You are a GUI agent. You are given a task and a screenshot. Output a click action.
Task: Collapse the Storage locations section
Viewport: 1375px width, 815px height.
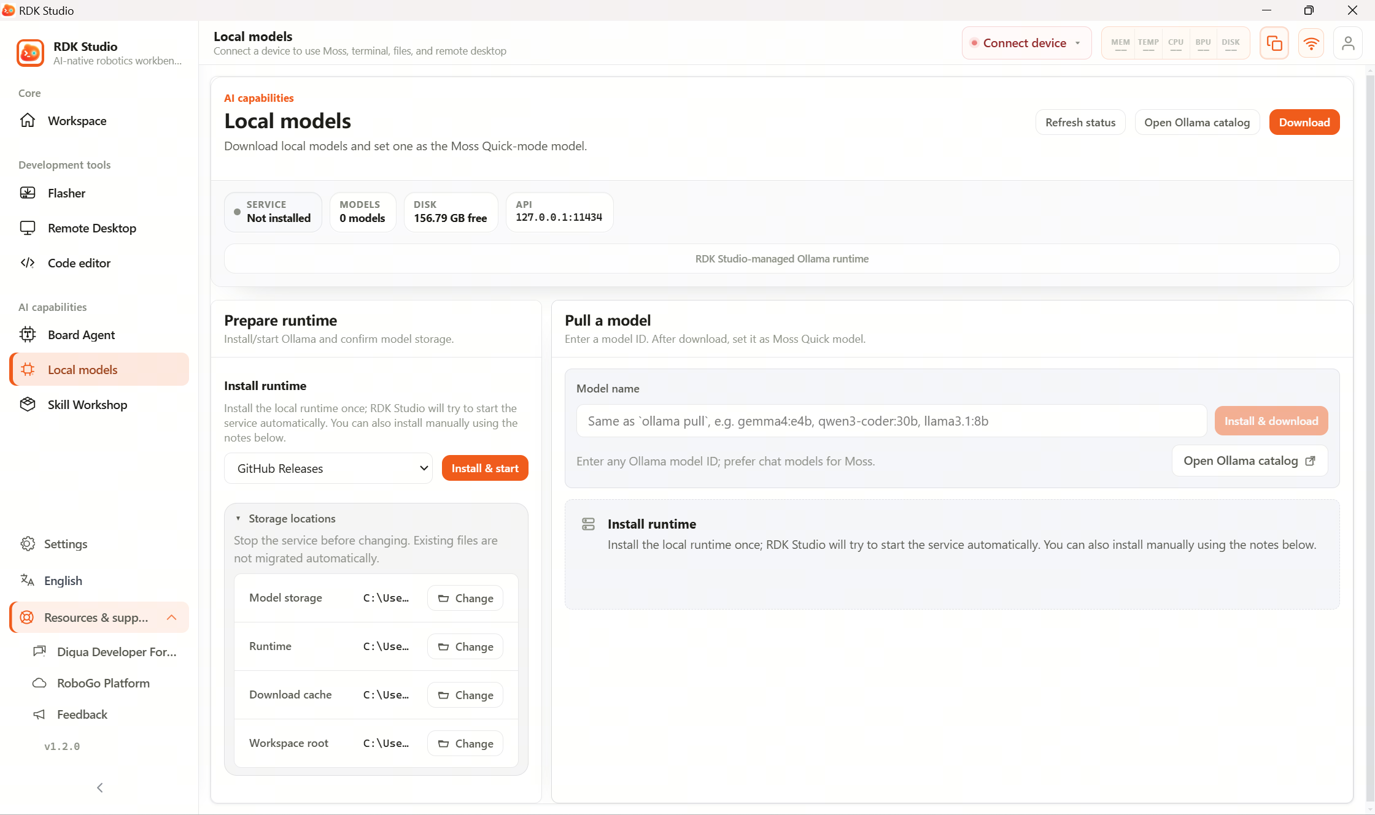pos(286,519)
